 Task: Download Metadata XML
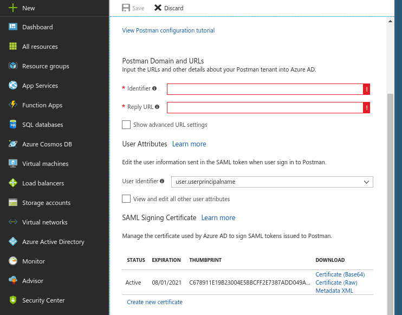(334, 291)
